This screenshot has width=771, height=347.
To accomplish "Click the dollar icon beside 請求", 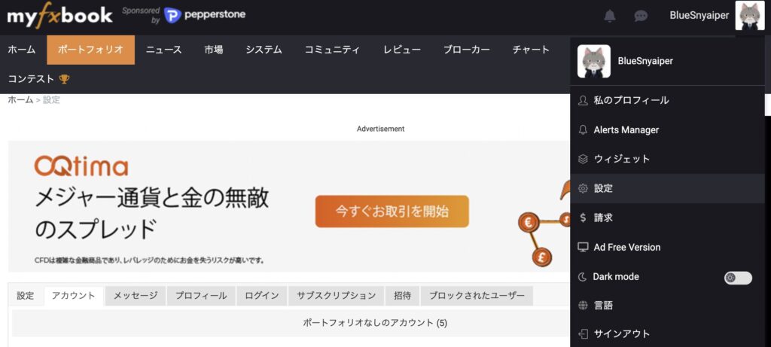I will pos(583,218).
